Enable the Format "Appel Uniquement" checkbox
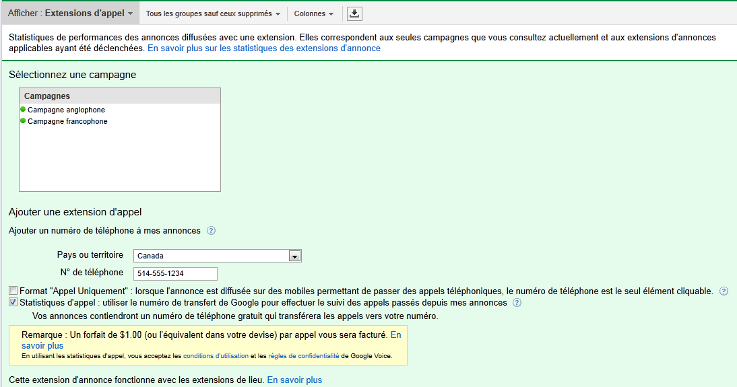The image size is (737, 387). pos(13,291)
